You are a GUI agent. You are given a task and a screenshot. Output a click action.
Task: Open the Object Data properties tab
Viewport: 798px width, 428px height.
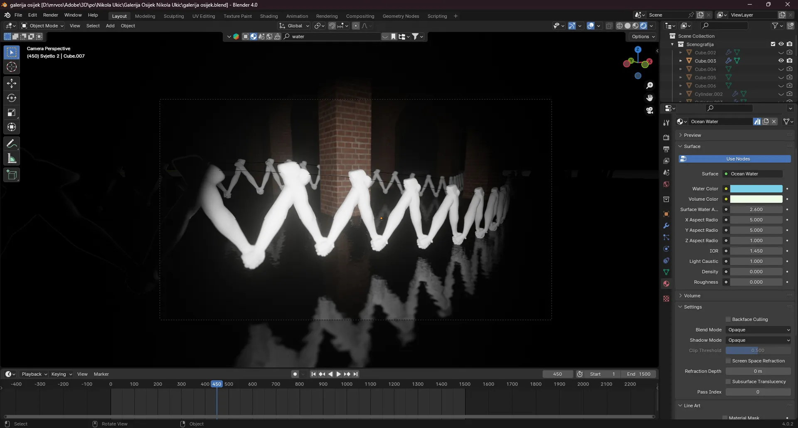click(666, 272)
